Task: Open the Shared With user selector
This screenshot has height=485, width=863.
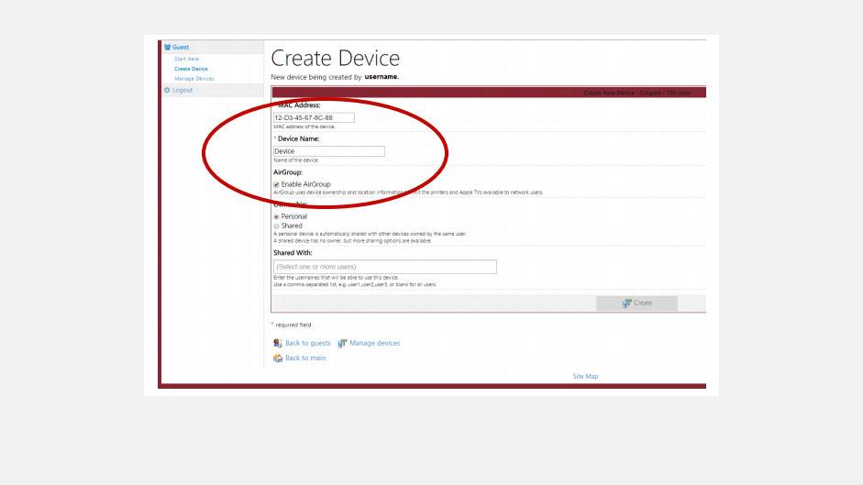Action: coord(384,267)
